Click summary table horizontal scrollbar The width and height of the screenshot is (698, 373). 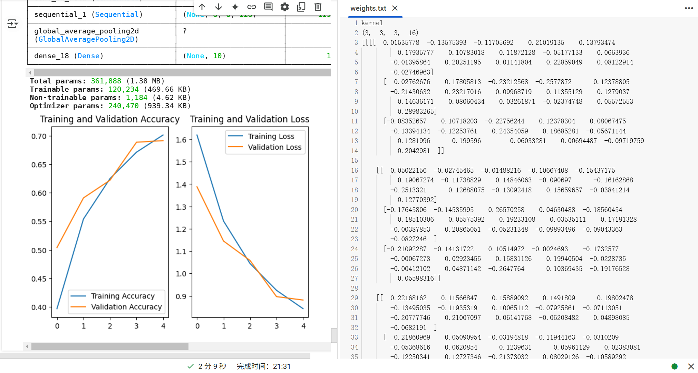[x=182, y=72]
